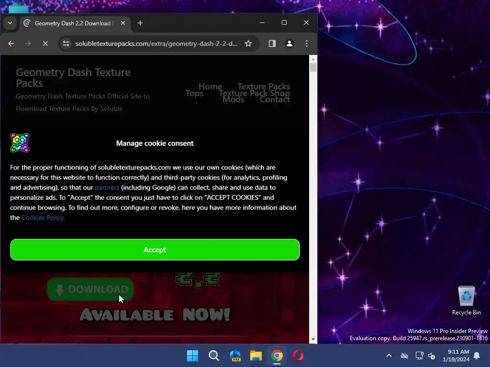Select the Recycle Bin desktop icon
This screenshot has height=367, width=490.
pos(466,301)
